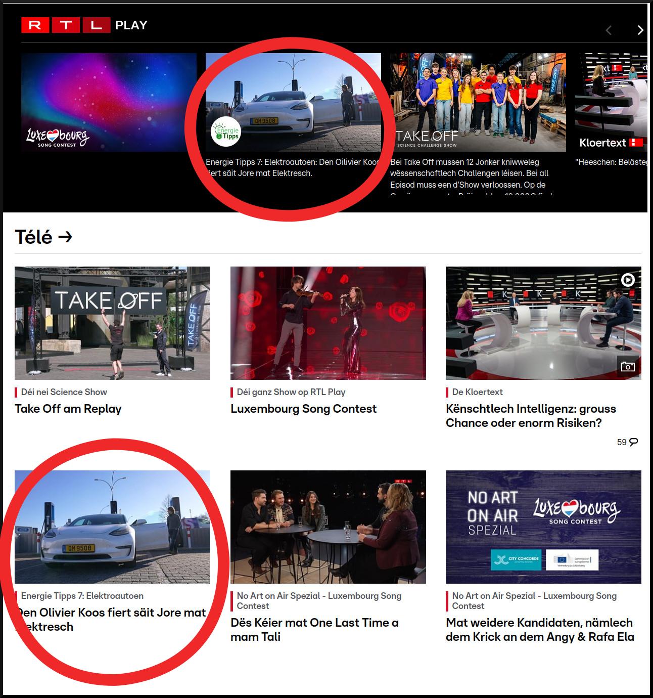The width and height of the screenshot is (653, 698).
Task: Advance RTL Play carousel to next items
Action: (x=640, y=30)
